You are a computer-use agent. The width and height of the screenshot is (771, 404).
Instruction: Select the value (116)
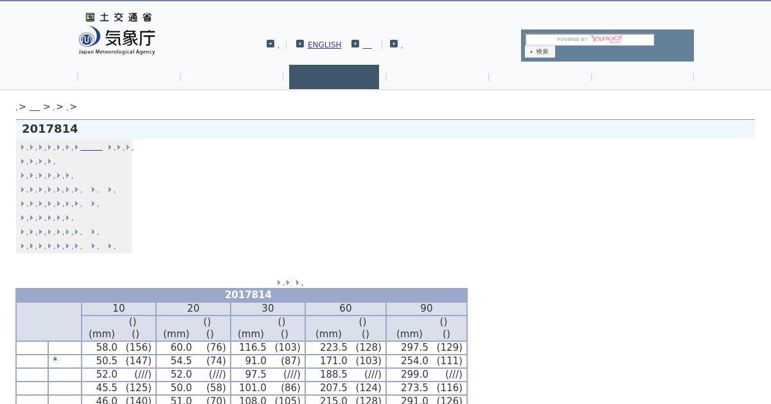click(449, 388)
